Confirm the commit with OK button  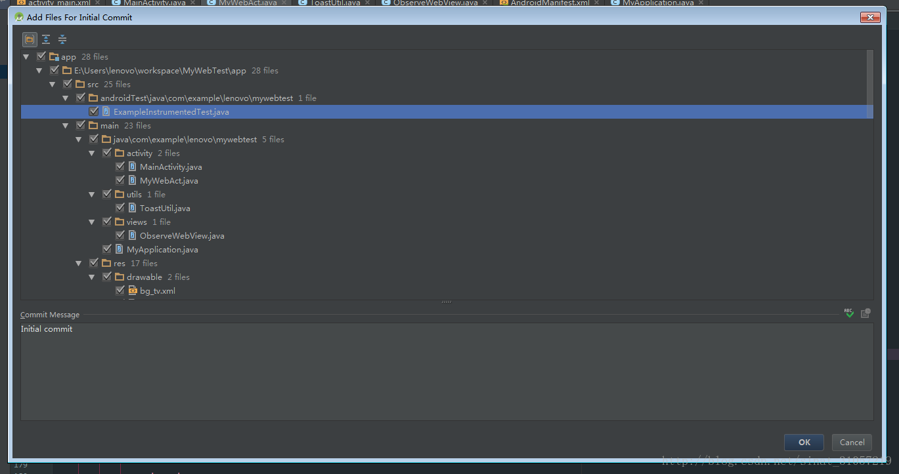click(x=804, y=442)
